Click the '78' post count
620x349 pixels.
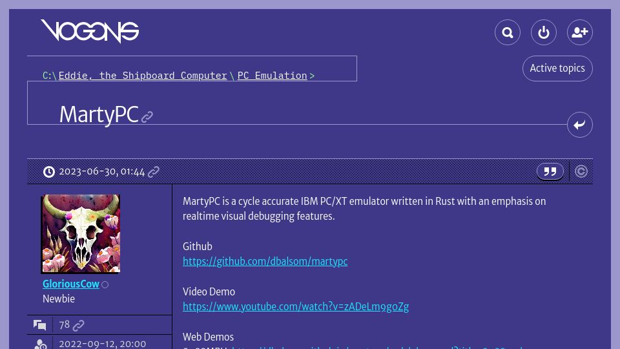[64, 325]
